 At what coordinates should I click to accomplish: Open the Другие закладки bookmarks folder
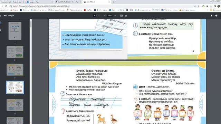tap(215, 10)
